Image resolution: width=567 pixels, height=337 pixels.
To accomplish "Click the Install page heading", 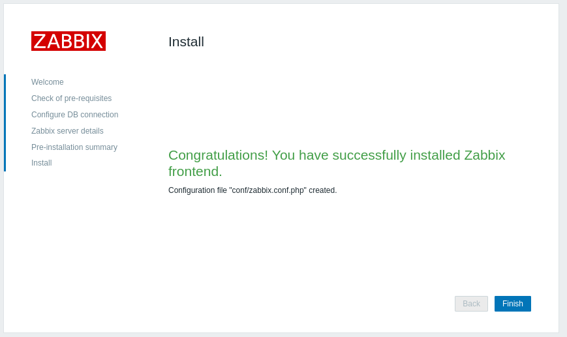I will click(186, 42).
